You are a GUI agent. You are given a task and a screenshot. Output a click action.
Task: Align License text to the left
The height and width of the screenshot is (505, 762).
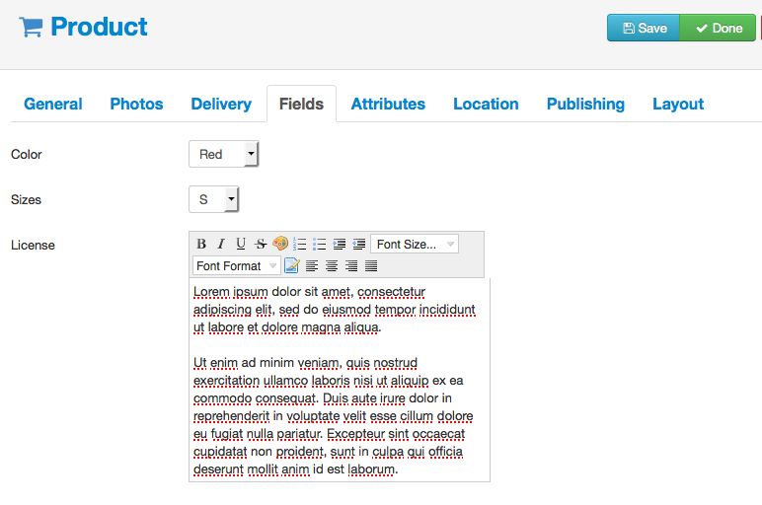[312, 266]
